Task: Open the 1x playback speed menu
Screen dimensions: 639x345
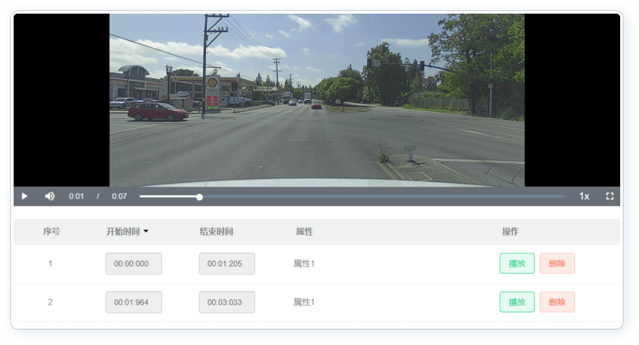Action: (x=584, y=196)
